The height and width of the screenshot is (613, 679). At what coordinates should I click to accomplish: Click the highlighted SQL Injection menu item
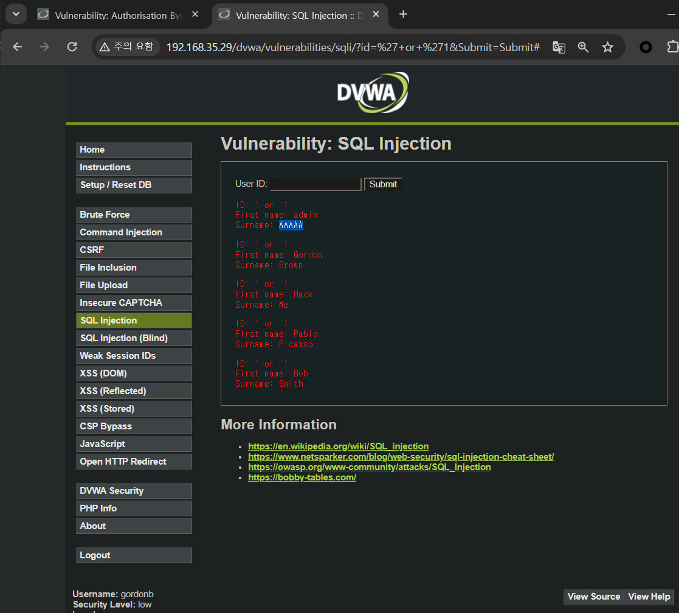134,321
